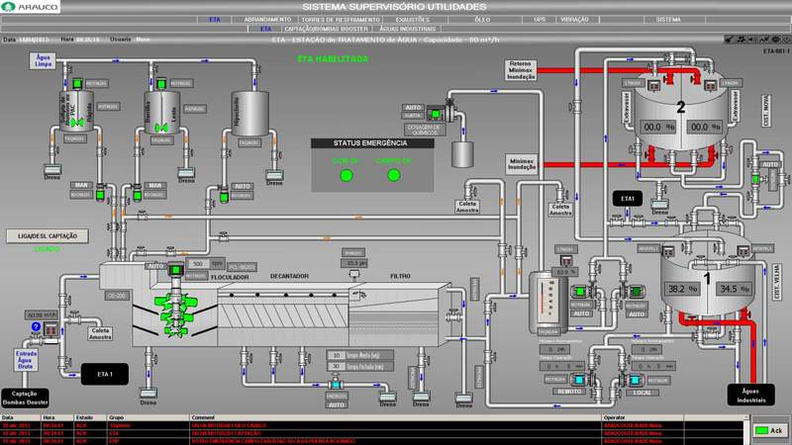
Task: Open the VIBRAÇÃO tab
Action: point(575,20)
